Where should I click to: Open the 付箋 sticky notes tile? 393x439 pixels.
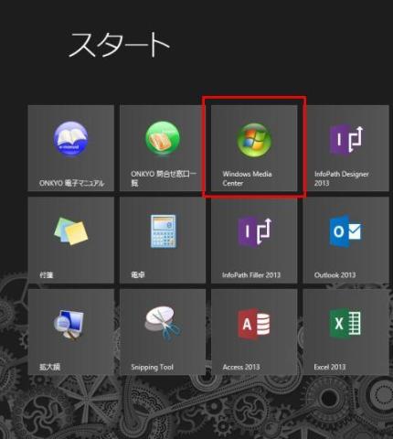pyautogui.click(x=71, y=241)
